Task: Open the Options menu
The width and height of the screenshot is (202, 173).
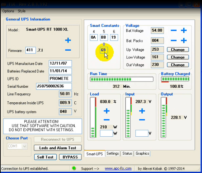Action: pyautogui.click(x=8, y=11)
